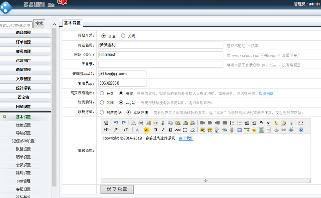Open the text color A dropdown

[138, 130]
